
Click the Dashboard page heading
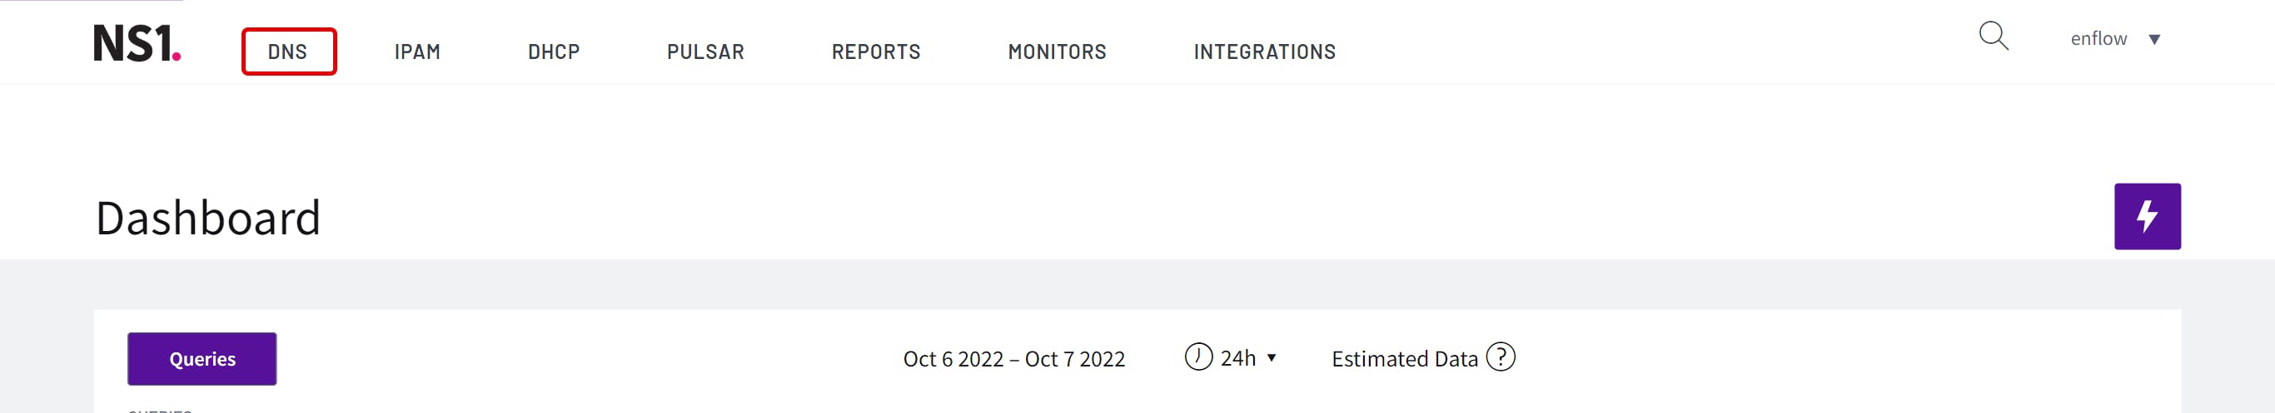pyautogui.click(x=207, y=218)
